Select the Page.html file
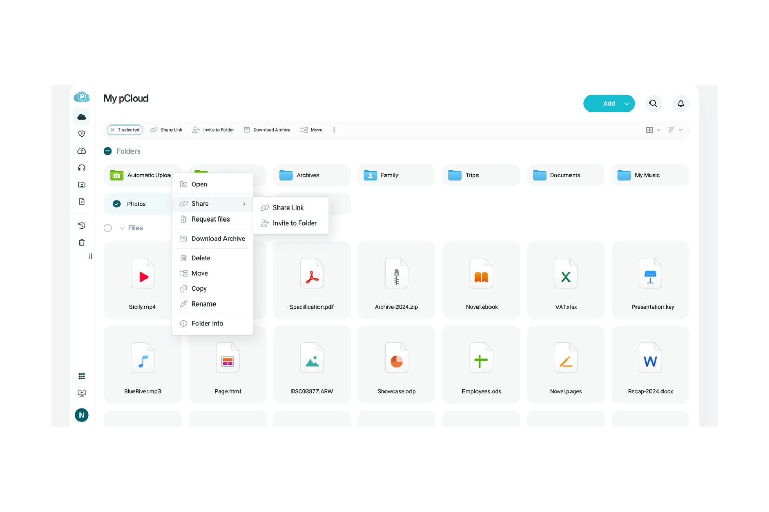 point(228,365)
